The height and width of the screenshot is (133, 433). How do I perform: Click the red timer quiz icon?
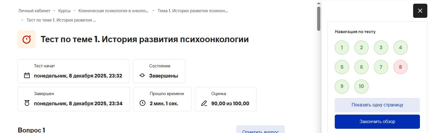tap(26, 39)
